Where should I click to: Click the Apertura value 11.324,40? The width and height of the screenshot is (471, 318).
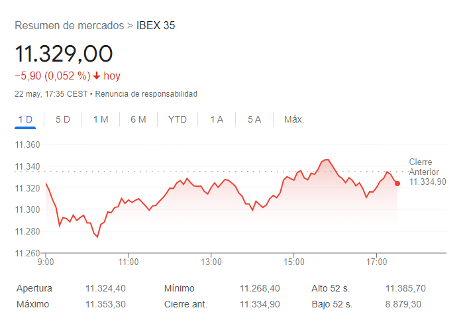point(105,288)
